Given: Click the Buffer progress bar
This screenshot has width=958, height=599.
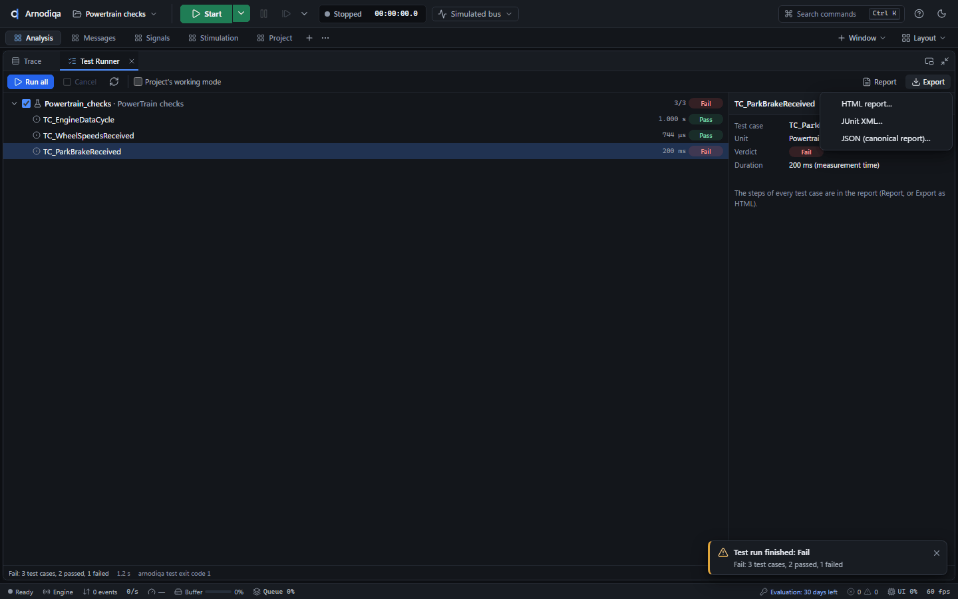Looking at the screenshot, I should tap(218, 592).
